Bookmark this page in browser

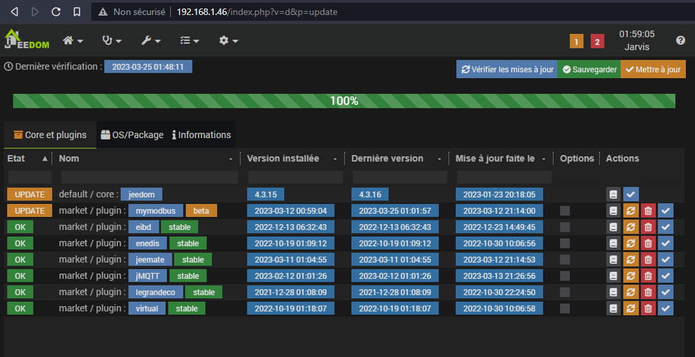[x=77, y=12]
